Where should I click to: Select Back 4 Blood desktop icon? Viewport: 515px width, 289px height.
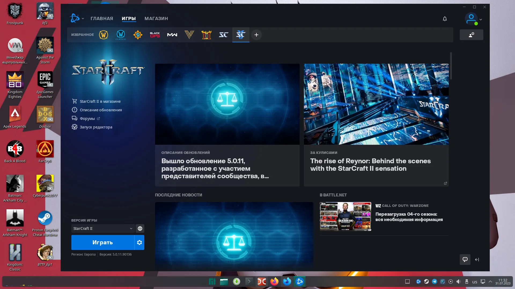click(15, 152)
